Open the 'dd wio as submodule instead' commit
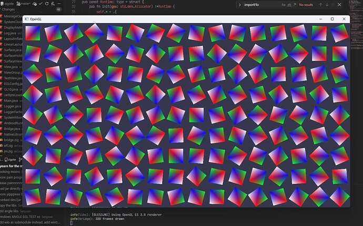Screen dimensions: 363x226 (x=31, y=222)
